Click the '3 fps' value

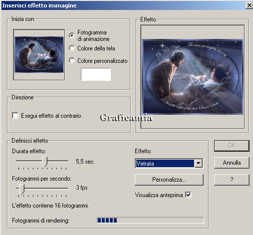(82, 188)
